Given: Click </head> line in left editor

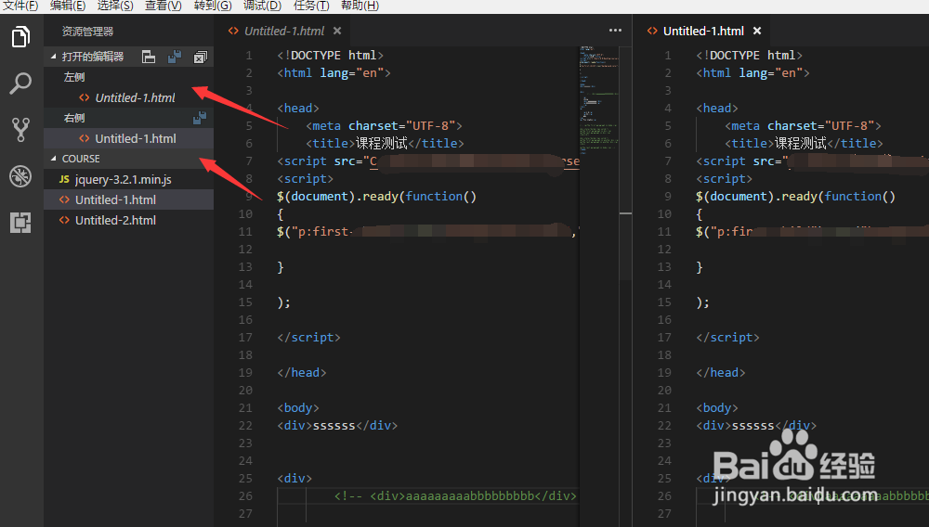Looking at the screenshot, I should pyautogui.click(x=302, y=373).
